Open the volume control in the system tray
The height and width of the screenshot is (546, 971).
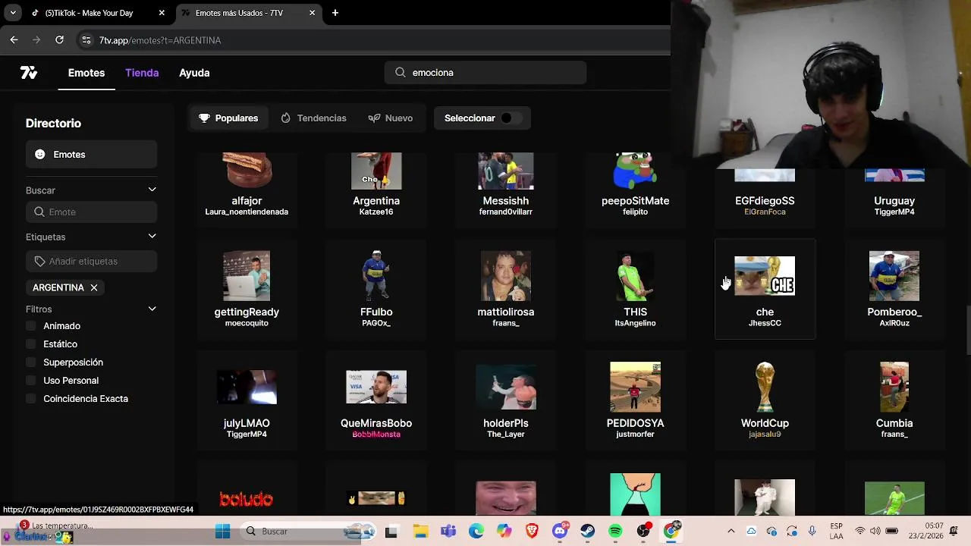tap(875, 532)
